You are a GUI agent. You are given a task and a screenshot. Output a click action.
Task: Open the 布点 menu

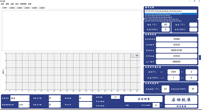click(30, 4)
